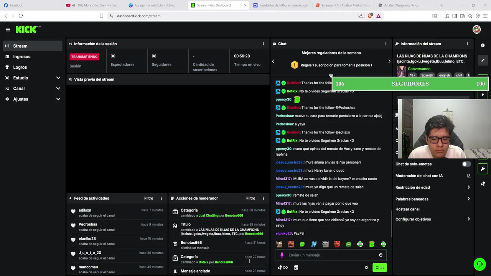This screenshot has height=276, width=491.
Task: Click the Brave shields icon
Action: 370,16
